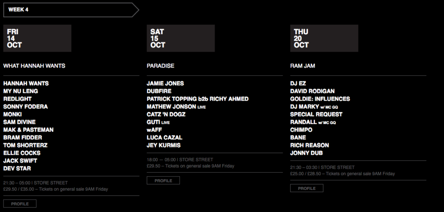Click PROFILE button under Paradise event
The height and width of the screenshot is (212, 444).
coord(163,181)
